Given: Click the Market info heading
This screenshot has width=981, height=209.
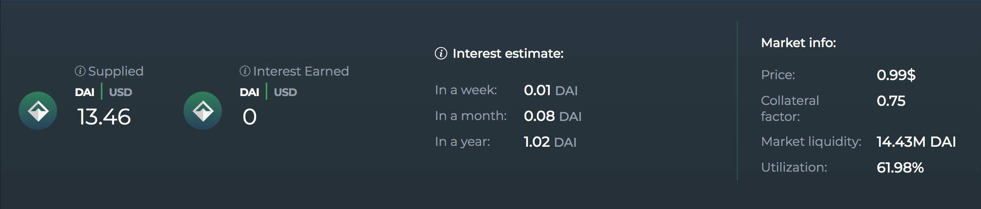Looking at the screenshot, I should click(x=798, y=43).
